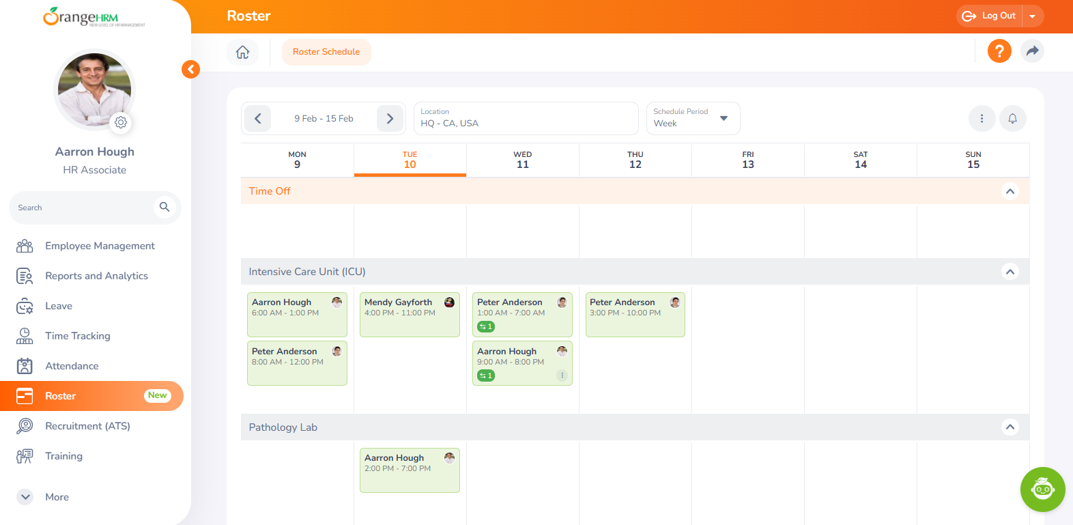Collapse the Time Off section
1073x525 pixels.
pyautogui.click(x=1010, y=191)
